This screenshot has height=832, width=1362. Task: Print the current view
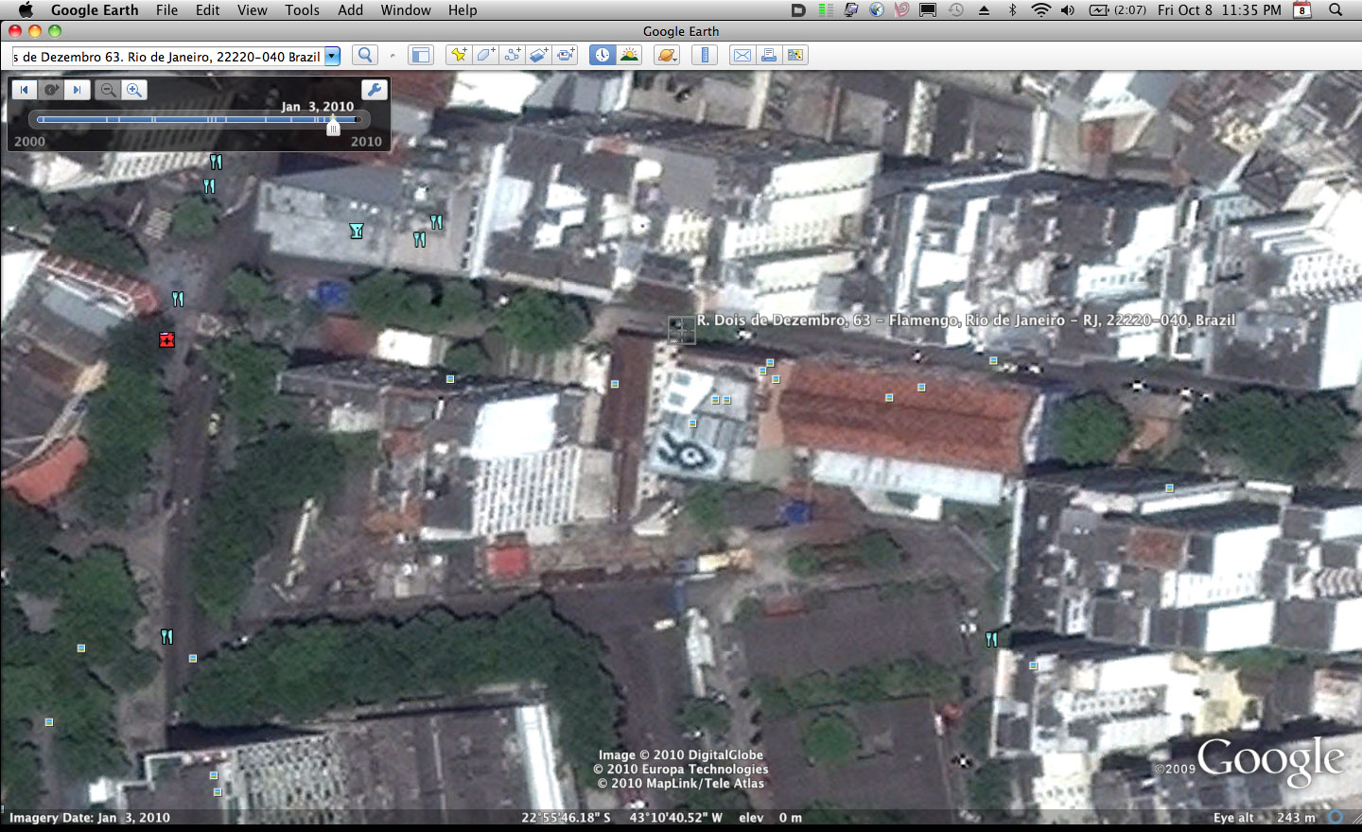point(769,56)
